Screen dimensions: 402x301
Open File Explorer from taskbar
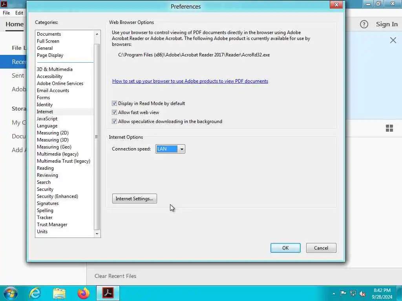pos(59,293)
